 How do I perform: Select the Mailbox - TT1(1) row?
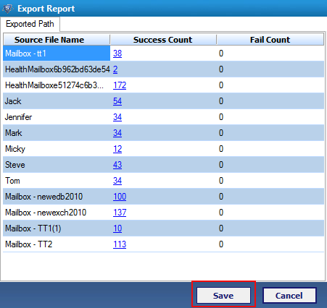coord(163,228)
